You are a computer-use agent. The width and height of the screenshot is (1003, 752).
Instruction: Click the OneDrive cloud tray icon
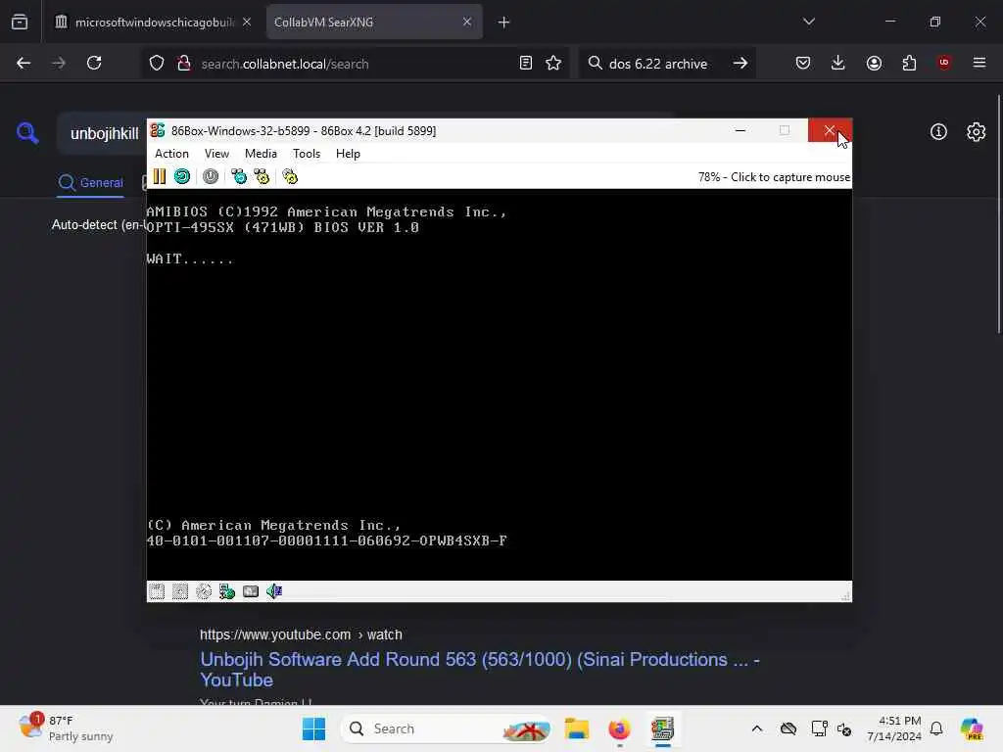pos(788,728)
